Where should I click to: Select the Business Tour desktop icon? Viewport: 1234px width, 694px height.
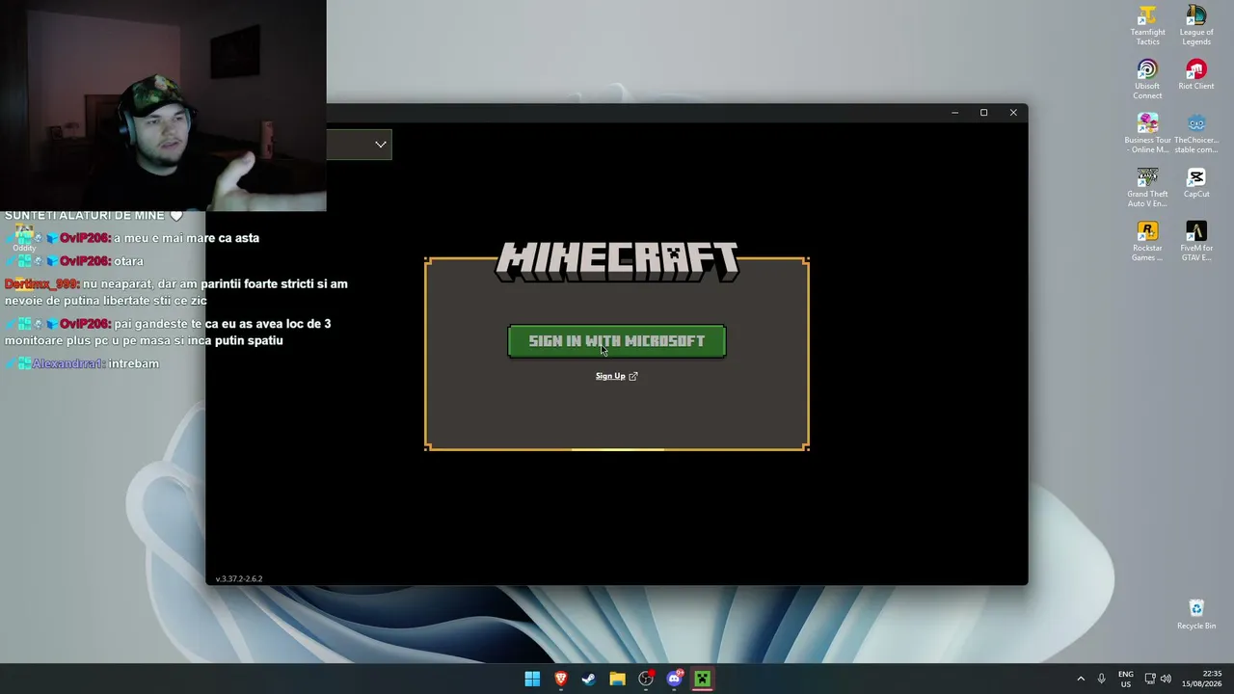click(1147, 134)
